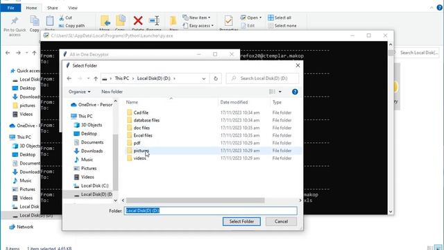Viewport: 444px width, 250px height.
Task: Select the doc files folder
Action: pos(142,128)
